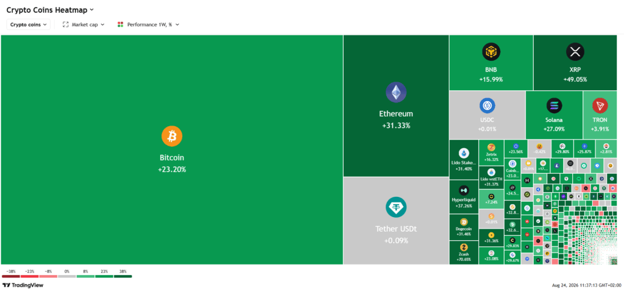Screen dimensions: 624x292
Task: Click the coin icon above +2.81%
Action: (x=606, y=146)
